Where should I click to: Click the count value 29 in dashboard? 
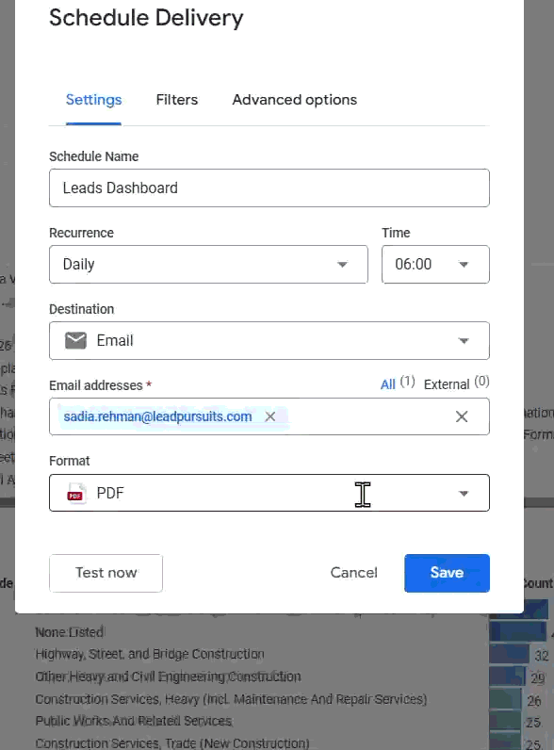click(x=538, y=677)
